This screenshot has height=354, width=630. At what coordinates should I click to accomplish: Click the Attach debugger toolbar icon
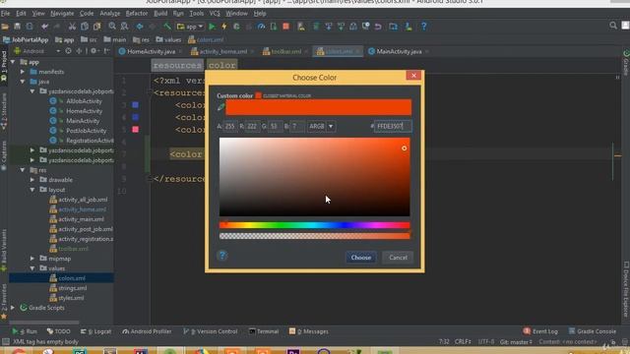[x=274, y=27]
